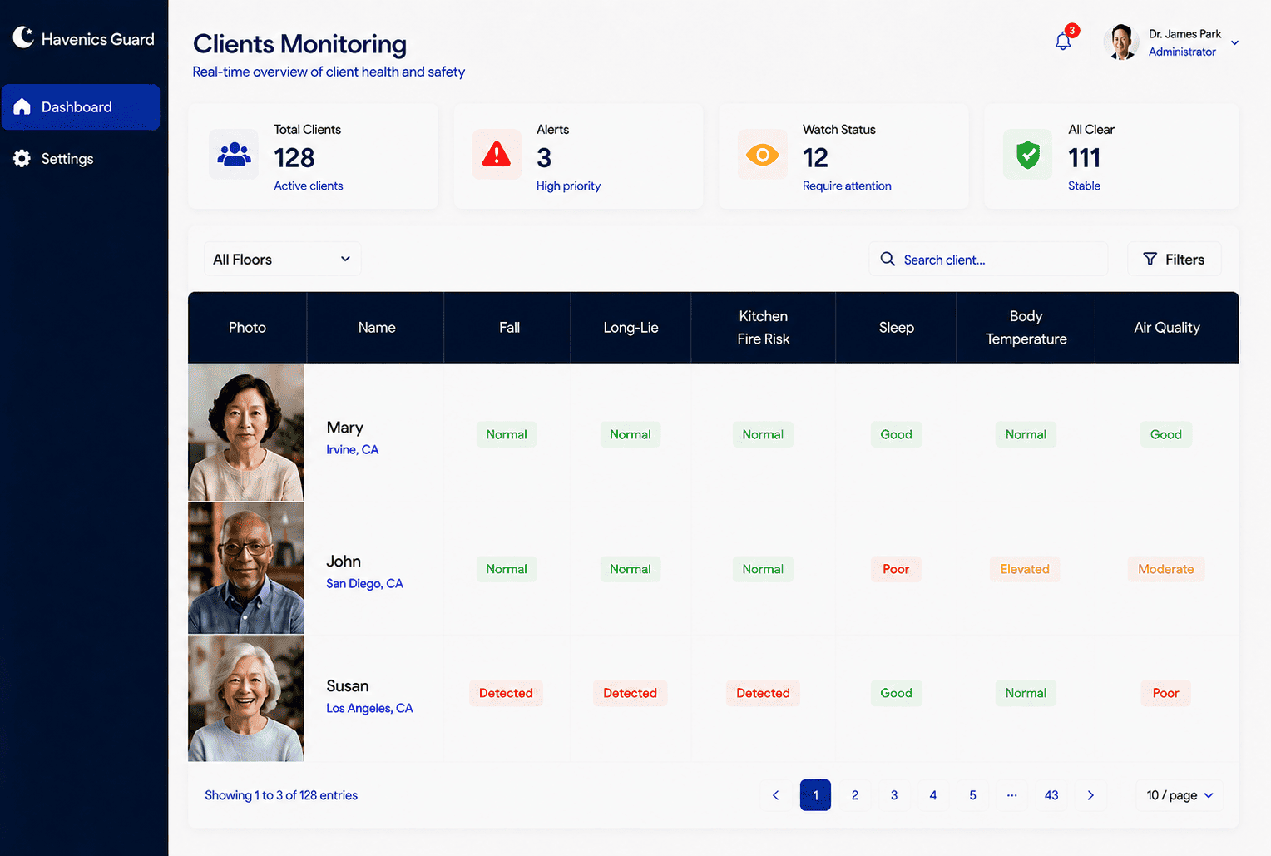Click Showing 1 to 3 of 128 entries
This screenshot has height=856, width=1271.
pos(281,795)
